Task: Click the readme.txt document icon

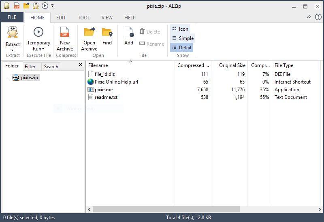Action: (x=90, y=97)
